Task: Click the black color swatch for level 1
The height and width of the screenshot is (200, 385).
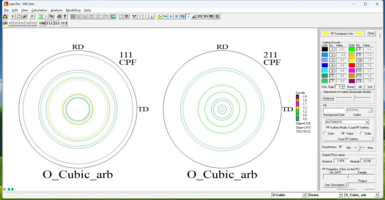Action: tap(325, 49)
